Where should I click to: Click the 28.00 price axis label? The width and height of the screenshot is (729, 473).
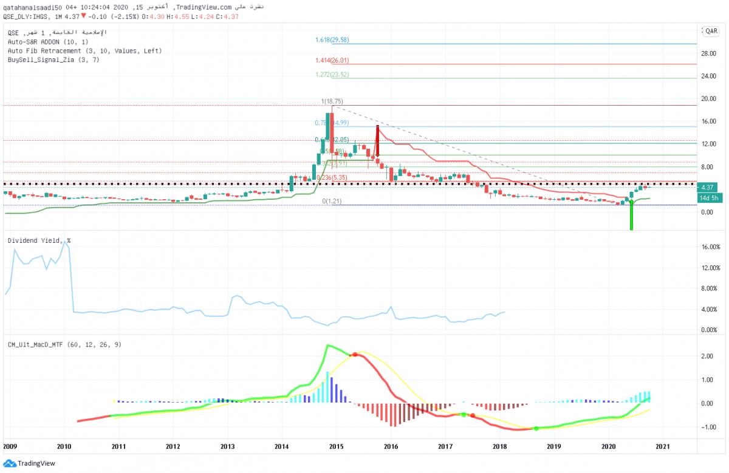(x=708, y=53)
